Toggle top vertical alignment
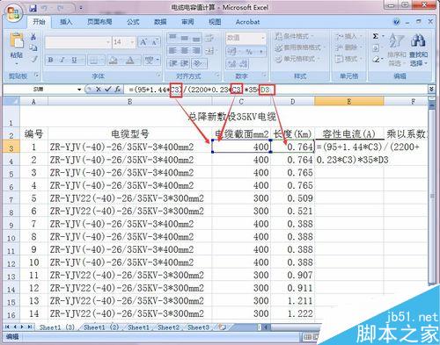440x345 pixels. (172, 38)
